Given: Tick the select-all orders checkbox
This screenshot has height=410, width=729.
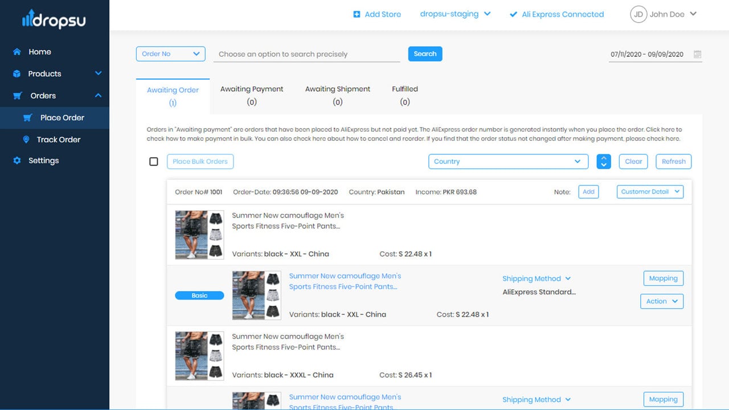Looking at the screenshot, I should pyautogui.click(x=154, y=162).
